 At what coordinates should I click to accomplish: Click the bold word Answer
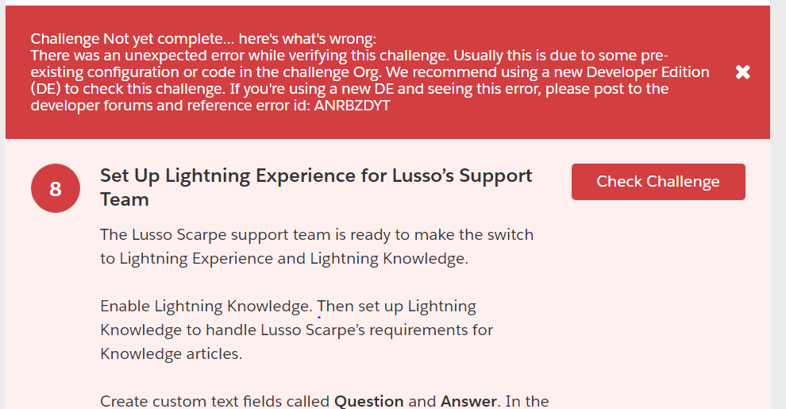point(468,401)
